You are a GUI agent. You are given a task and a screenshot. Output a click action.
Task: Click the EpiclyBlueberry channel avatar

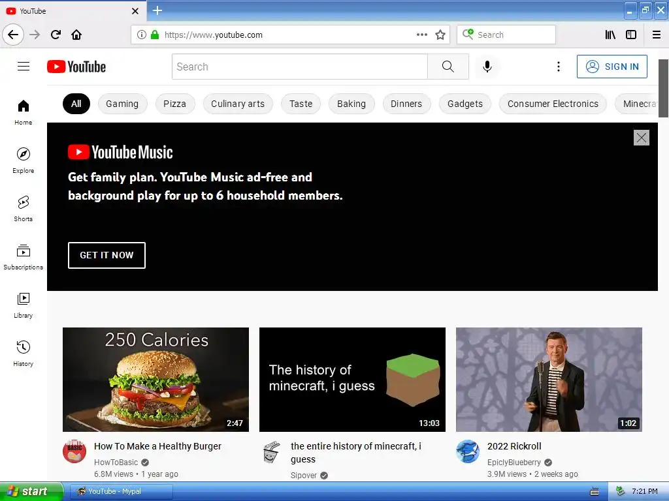click(x=468, y=451)
